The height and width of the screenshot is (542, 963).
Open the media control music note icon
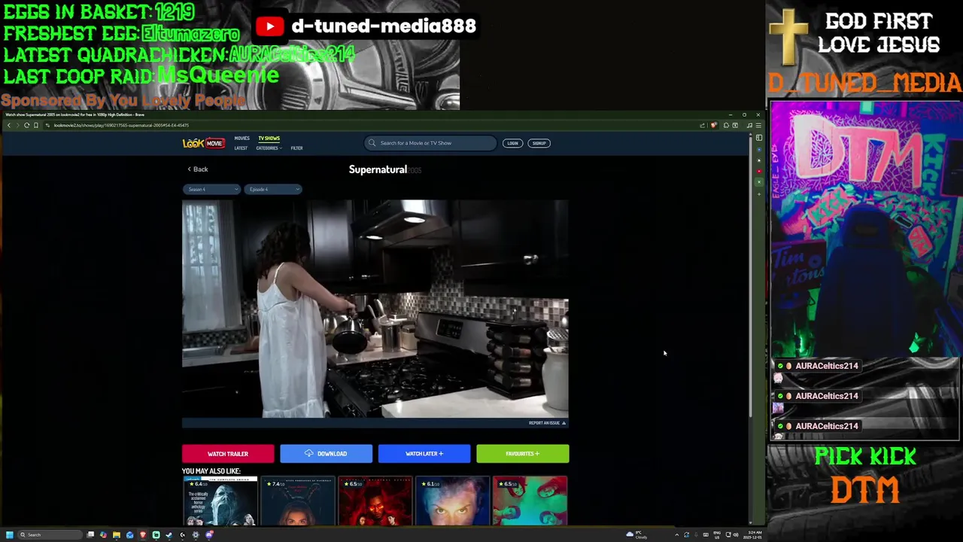pos(749,125)
